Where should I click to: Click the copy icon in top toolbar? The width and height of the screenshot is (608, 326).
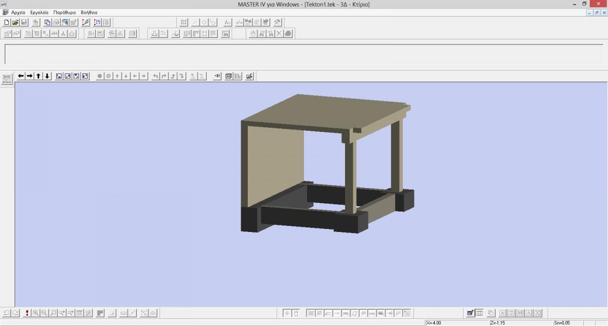(48, 22)
